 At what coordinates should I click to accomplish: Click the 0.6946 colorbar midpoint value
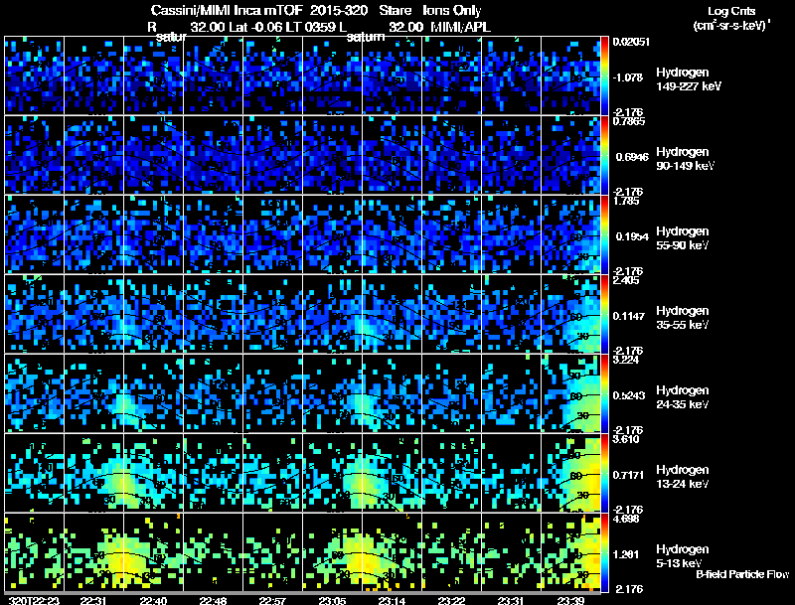click(632, 157)
